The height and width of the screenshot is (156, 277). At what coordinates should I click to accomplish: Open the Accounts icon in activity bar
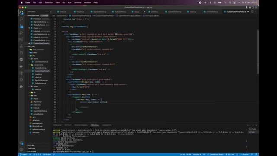21,143
